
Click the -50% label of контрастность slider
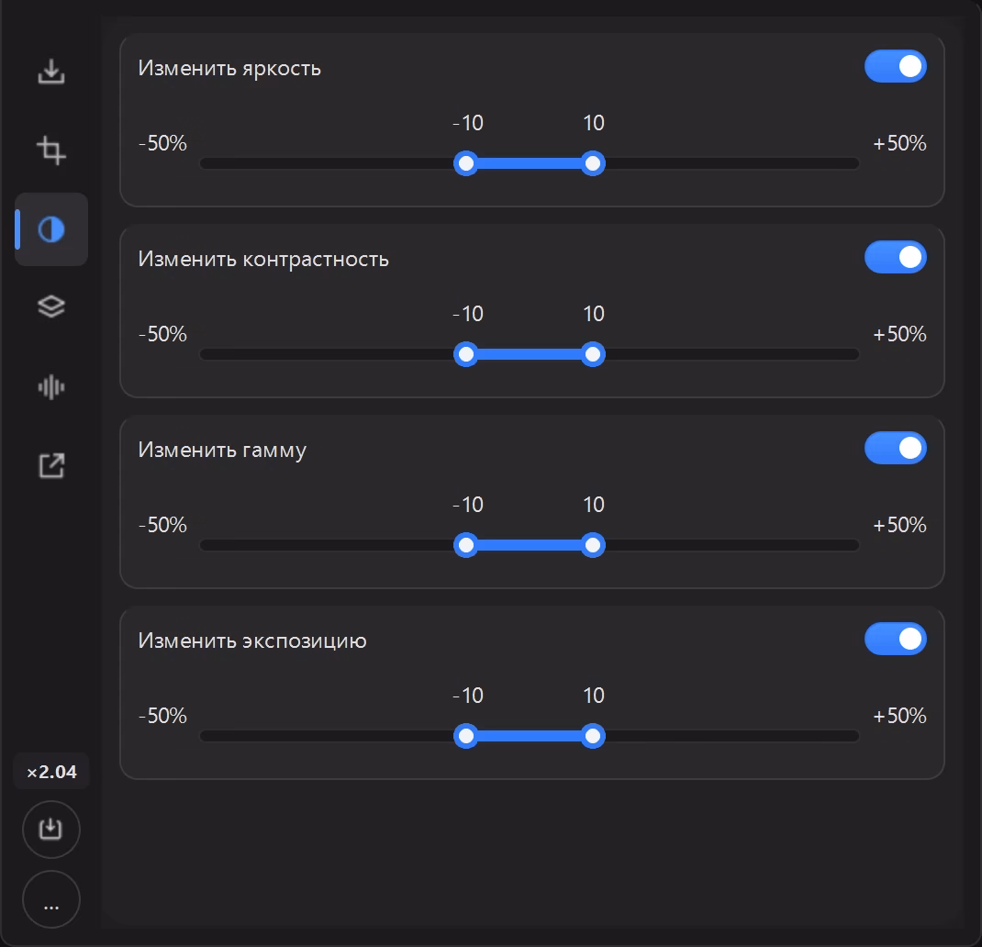162,334
